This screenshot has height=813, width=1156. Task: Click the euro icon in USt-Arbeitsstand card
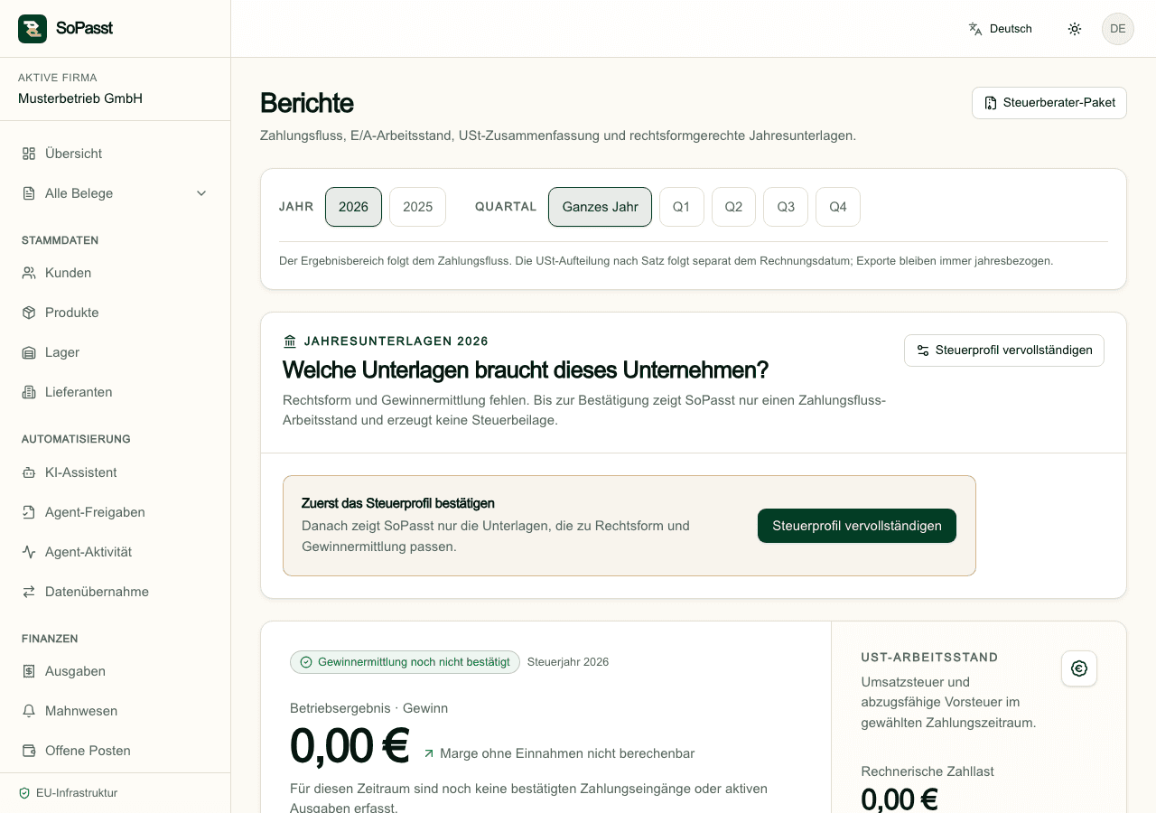tap(1079, 668)
